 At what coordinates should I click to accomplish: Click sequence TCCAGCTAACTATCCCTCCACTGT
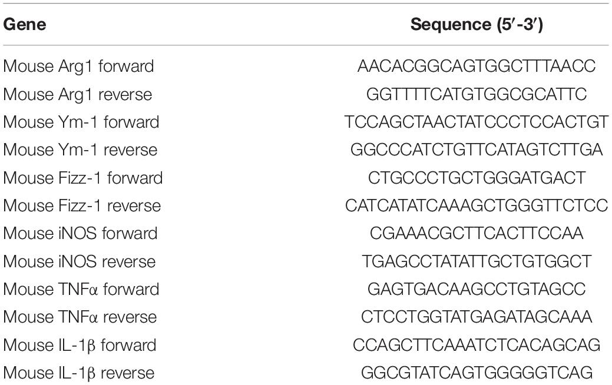[x=477, y=122]
